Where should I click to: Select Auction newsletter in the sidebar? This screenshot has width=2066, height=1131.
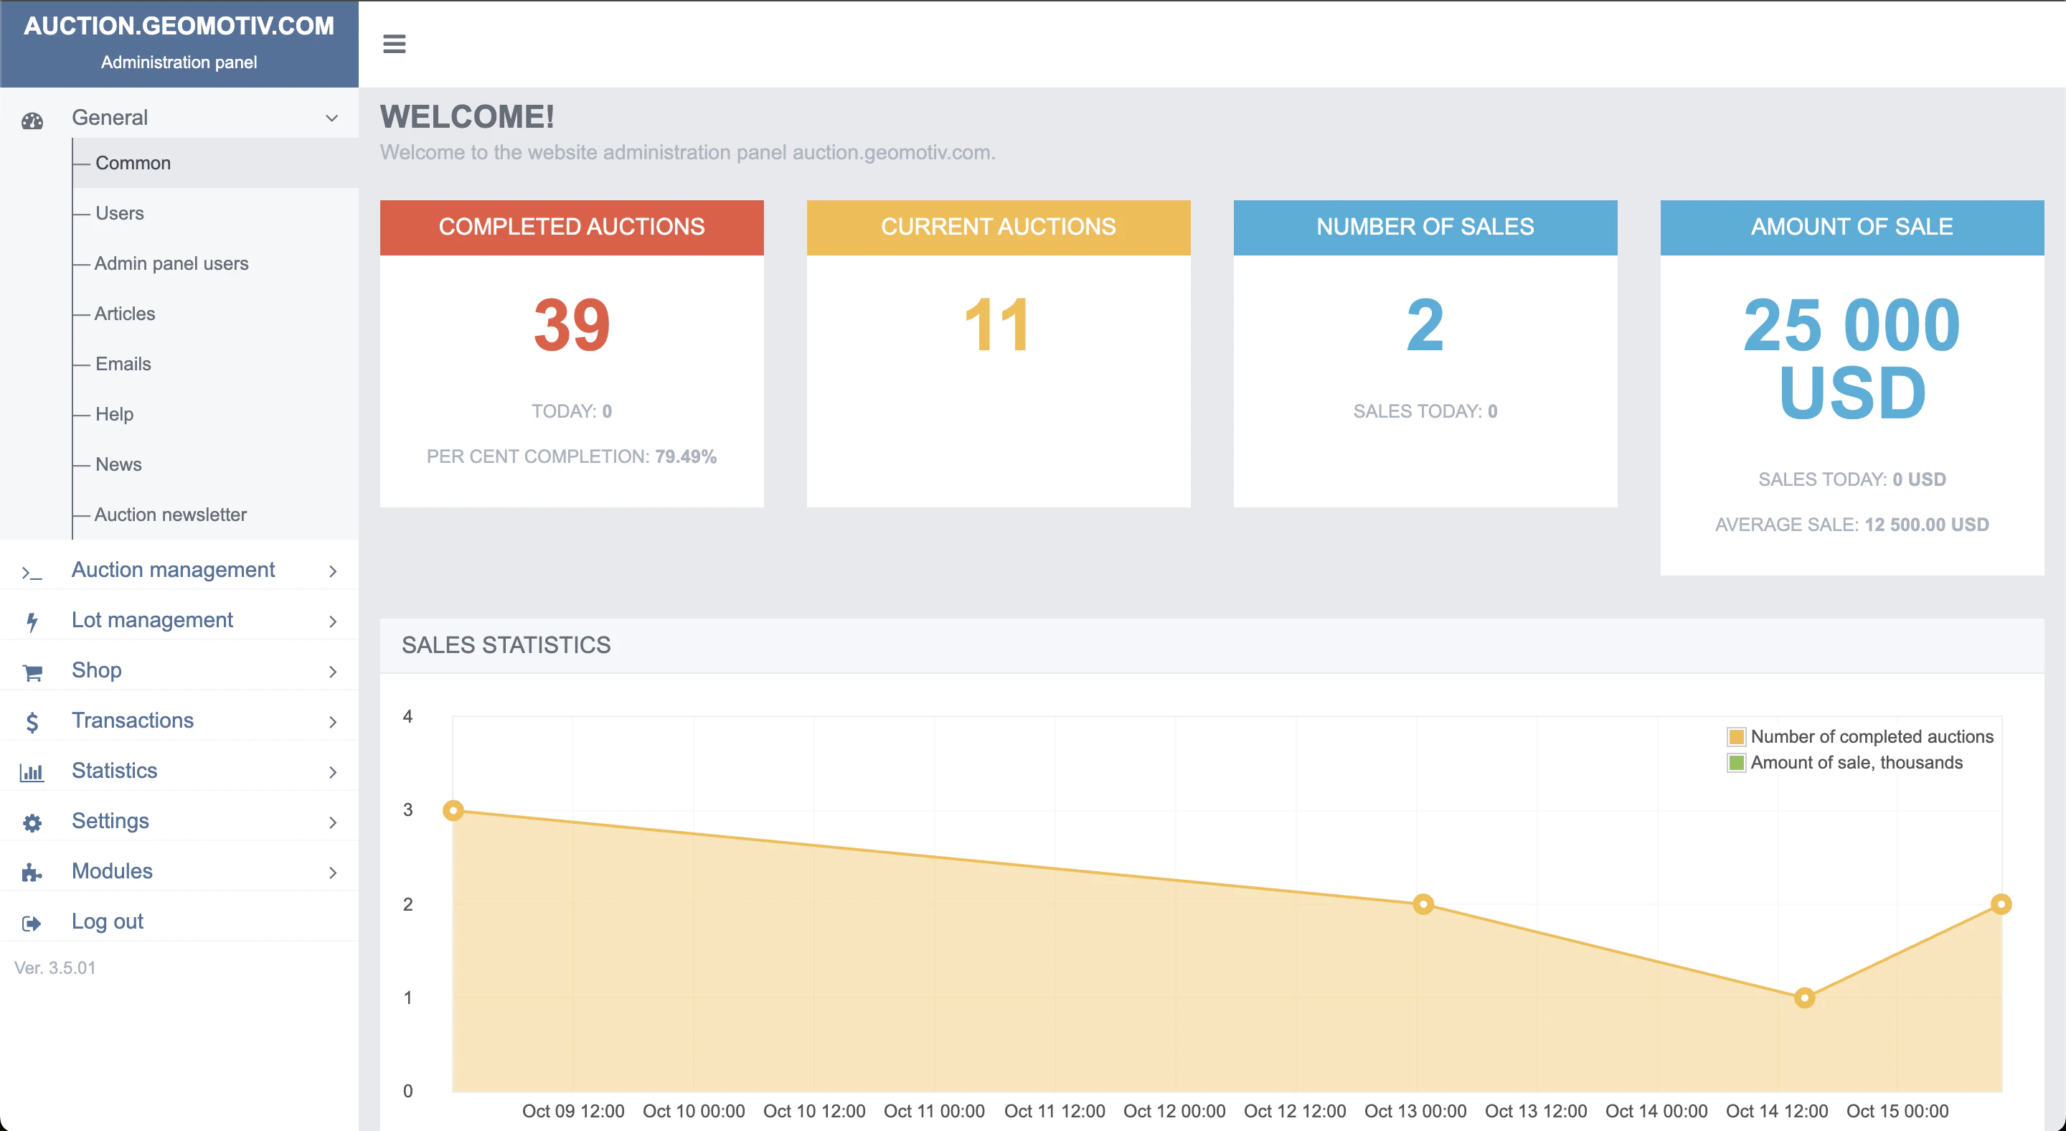pyautogui.click(x=171, y=514)
